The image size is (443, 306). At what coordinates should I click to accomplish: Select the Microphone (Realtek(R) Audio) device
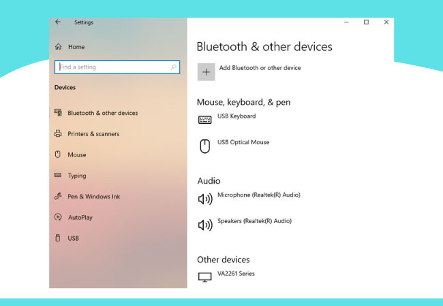(x=258, y=195)
